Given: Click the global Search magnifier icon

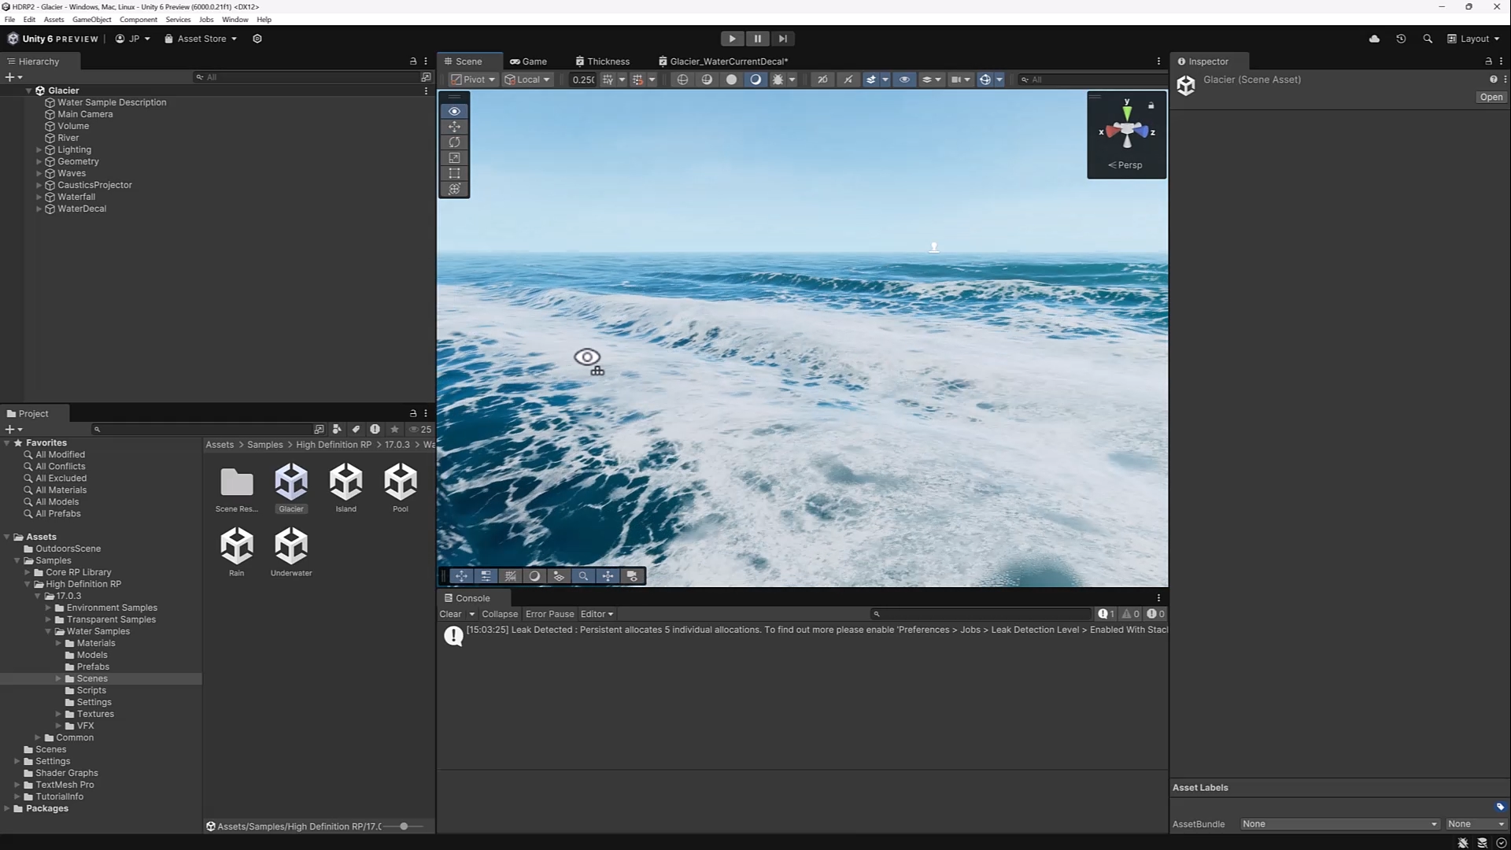Looking at the screenshot, I should 1428,39.
